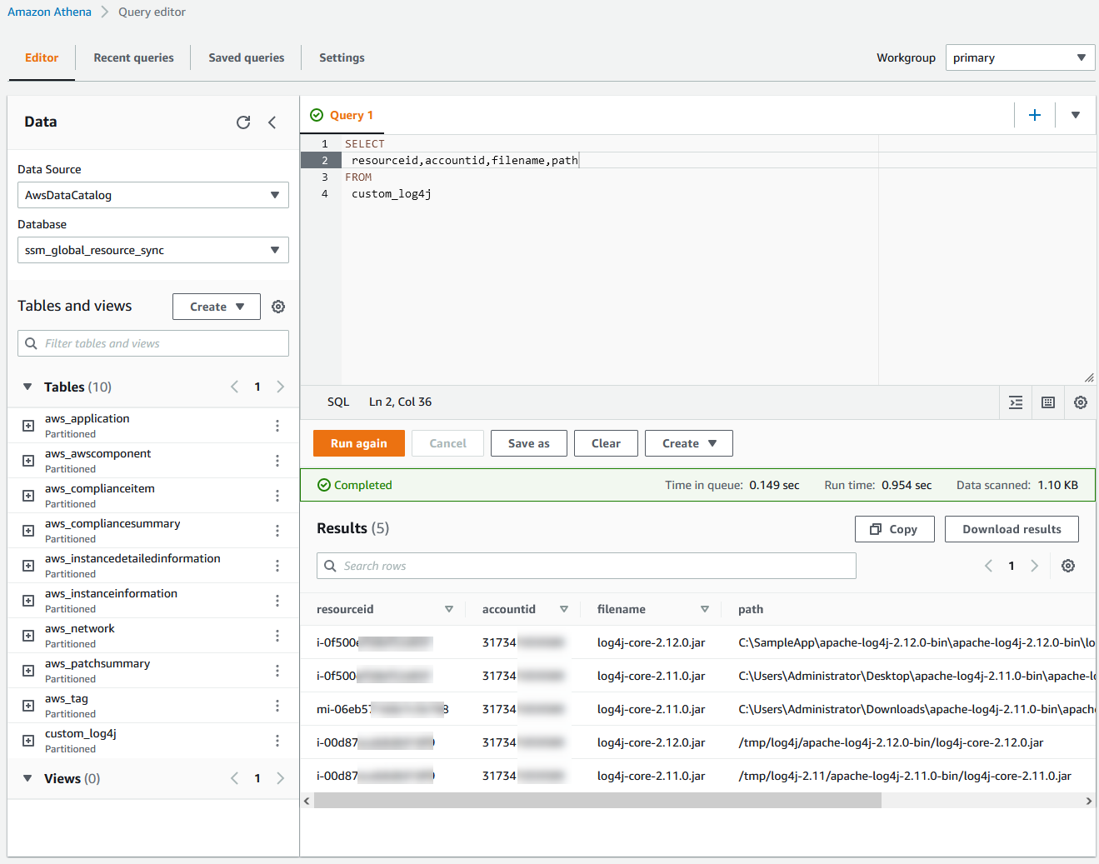Open the aws_tag table options menu
Image resolution: width=1099 pixels, height=864 pixels.
pyautogui.click(x=277, y=705)
